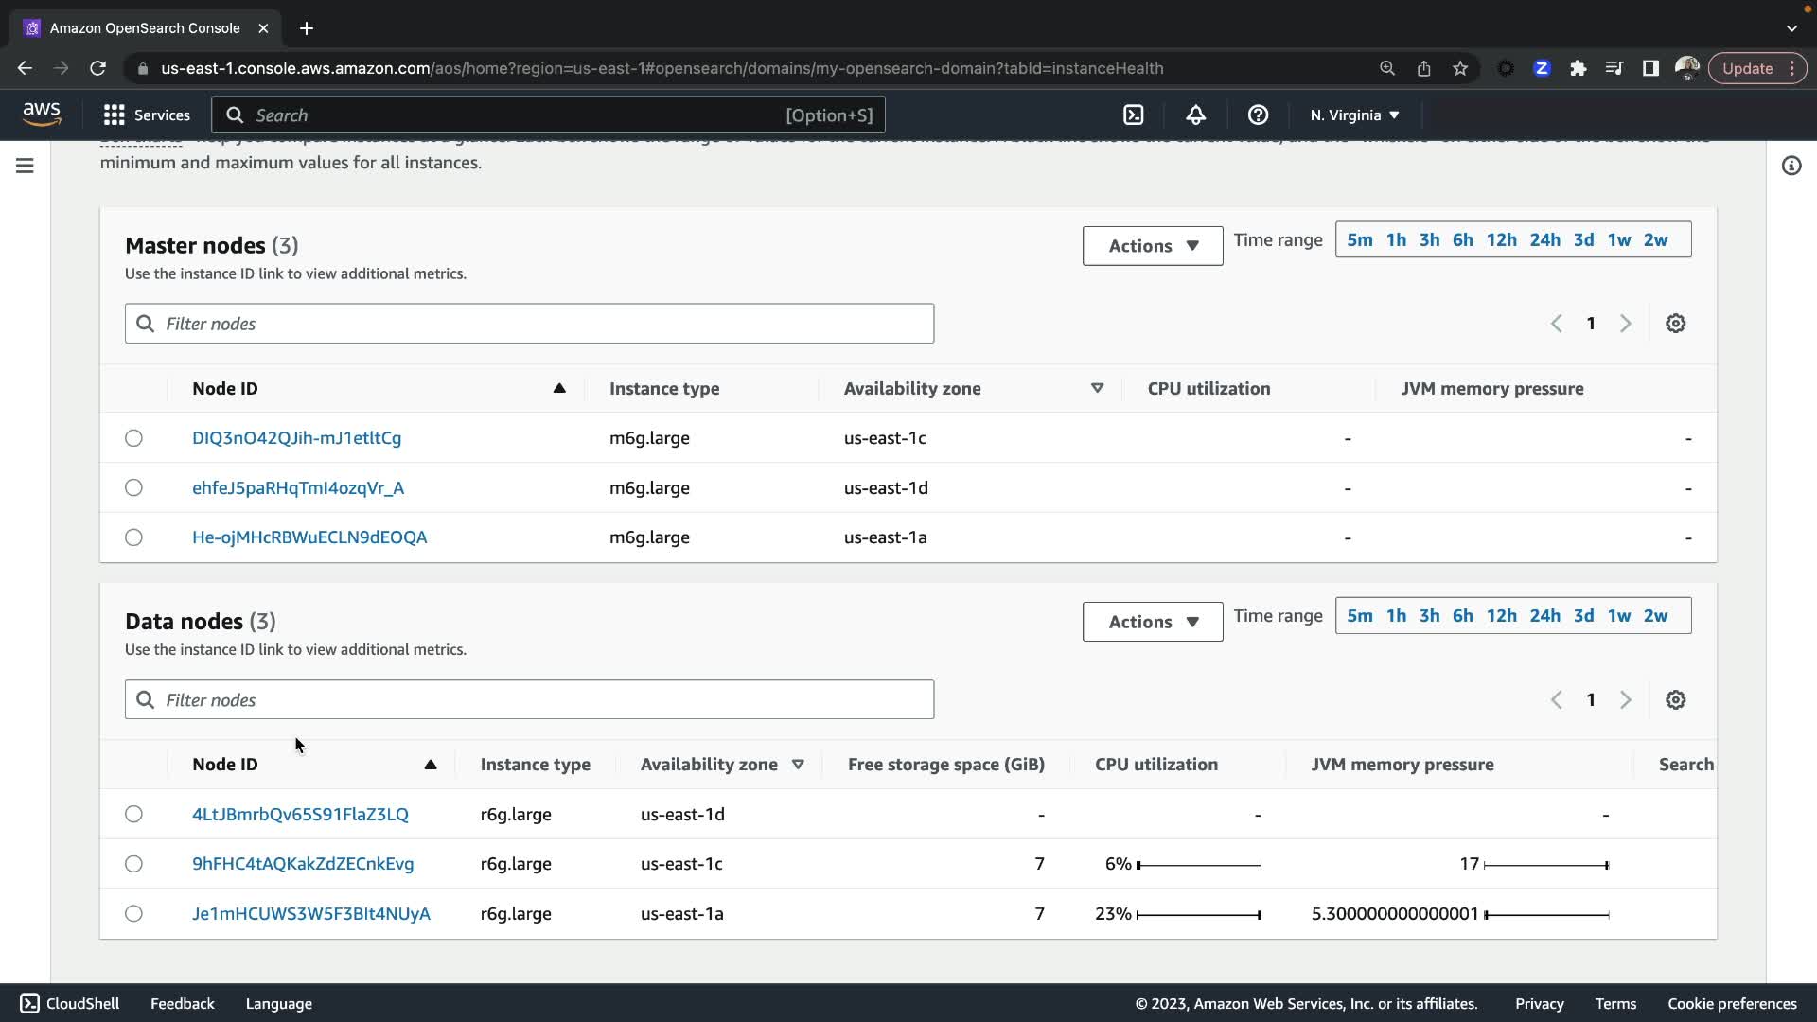1817x1022 pixels.
Task: Click CPU utilization bar for 23% node
Action: pos(1198,915)
